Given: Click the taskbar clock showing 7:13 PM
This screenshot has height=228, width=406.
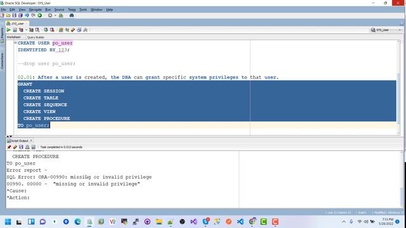Looking at the screenshot, I should [x=386, y=222].
